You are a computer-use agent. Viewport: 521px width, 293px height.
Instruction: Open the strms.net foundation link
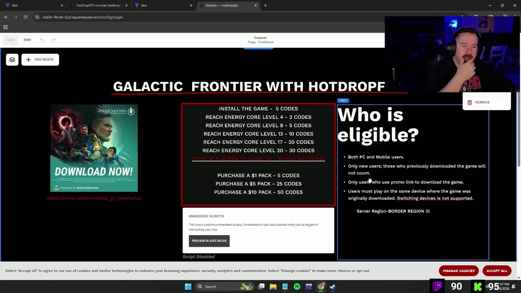(94, 198)
